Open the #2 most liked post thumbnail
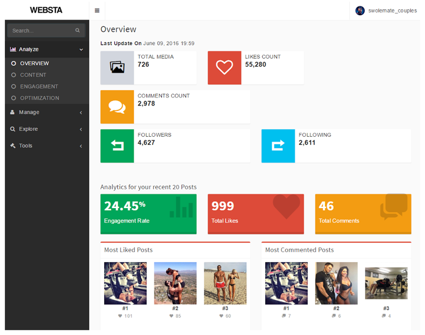 coord(175,283)
